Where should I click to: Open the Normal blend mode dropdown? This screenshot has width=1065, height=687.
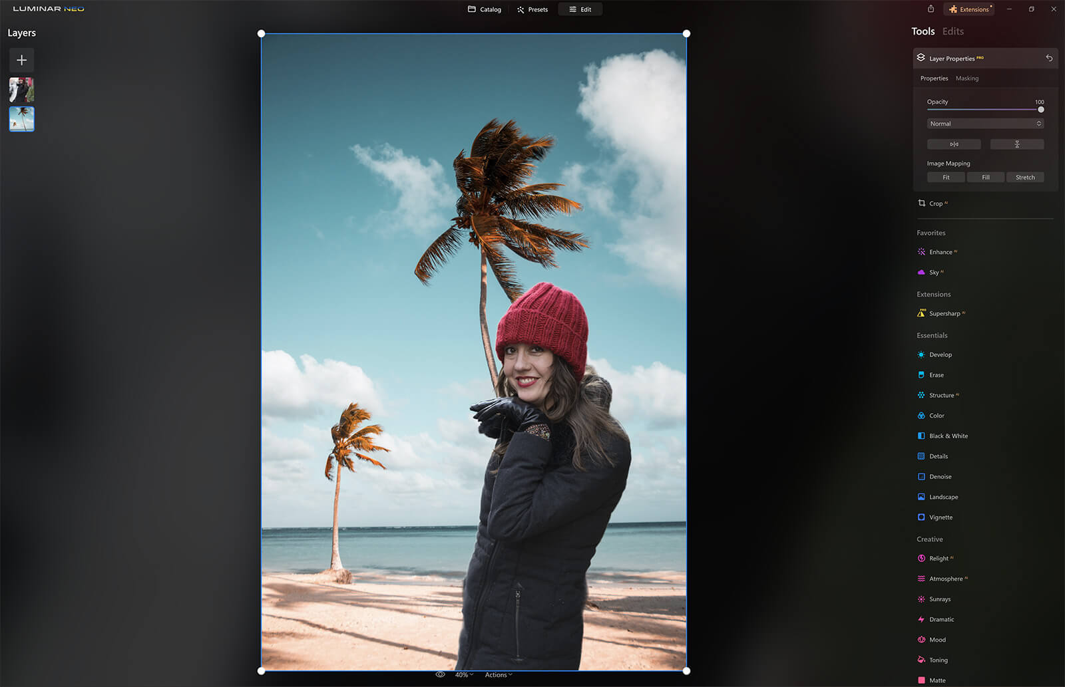pos(984,124)
